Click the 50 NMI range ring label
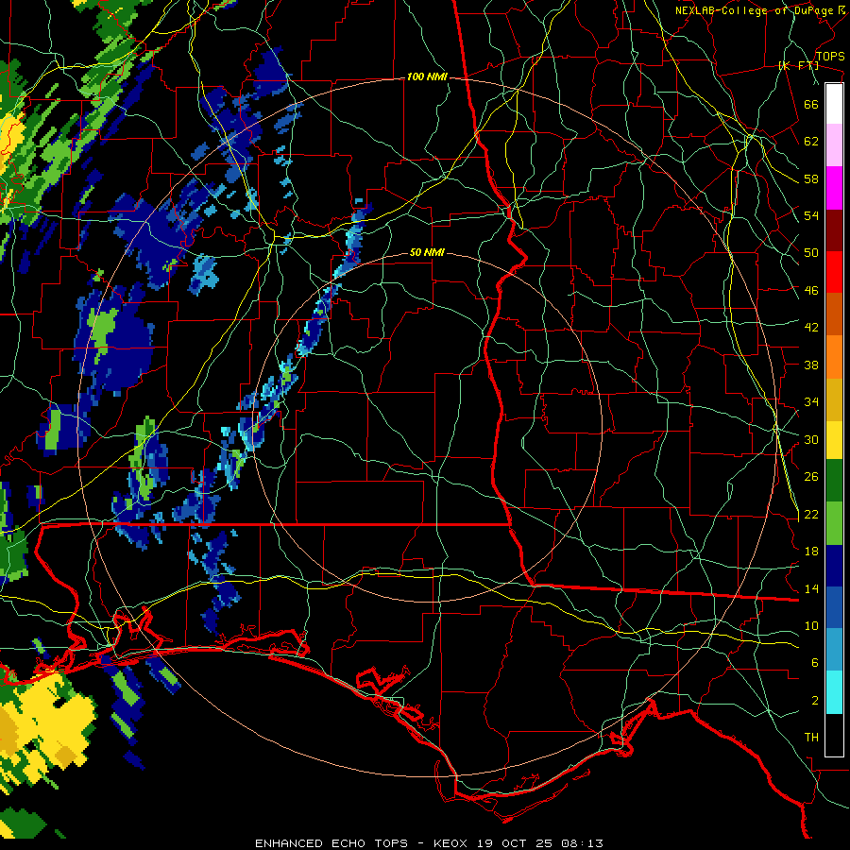This screenshot has width=850, height=850. (427, 252)
